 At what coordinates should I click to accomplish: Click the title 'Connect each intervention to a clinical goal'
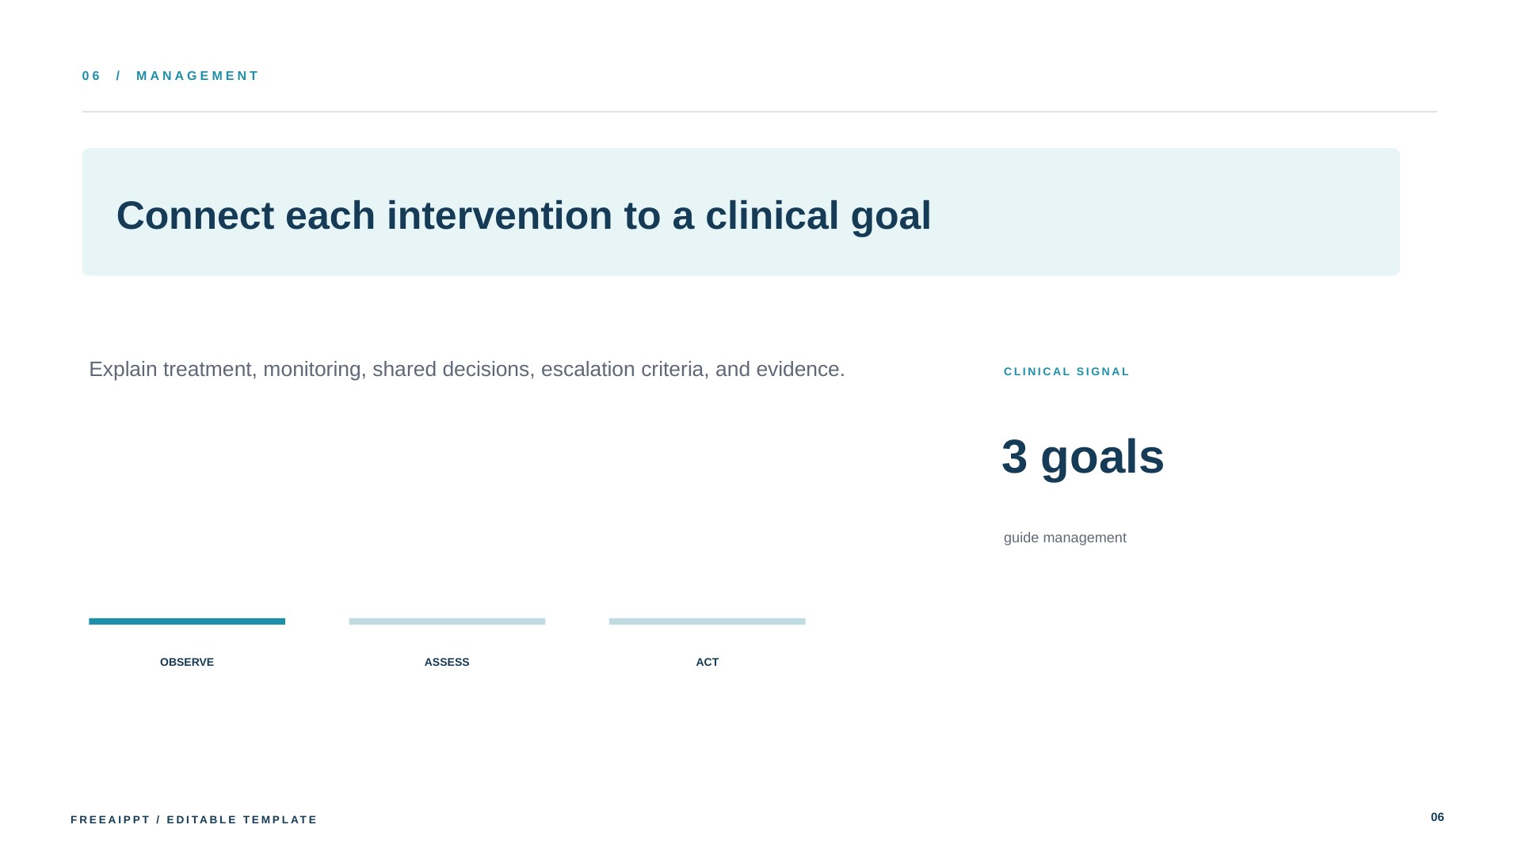point(524,215)
